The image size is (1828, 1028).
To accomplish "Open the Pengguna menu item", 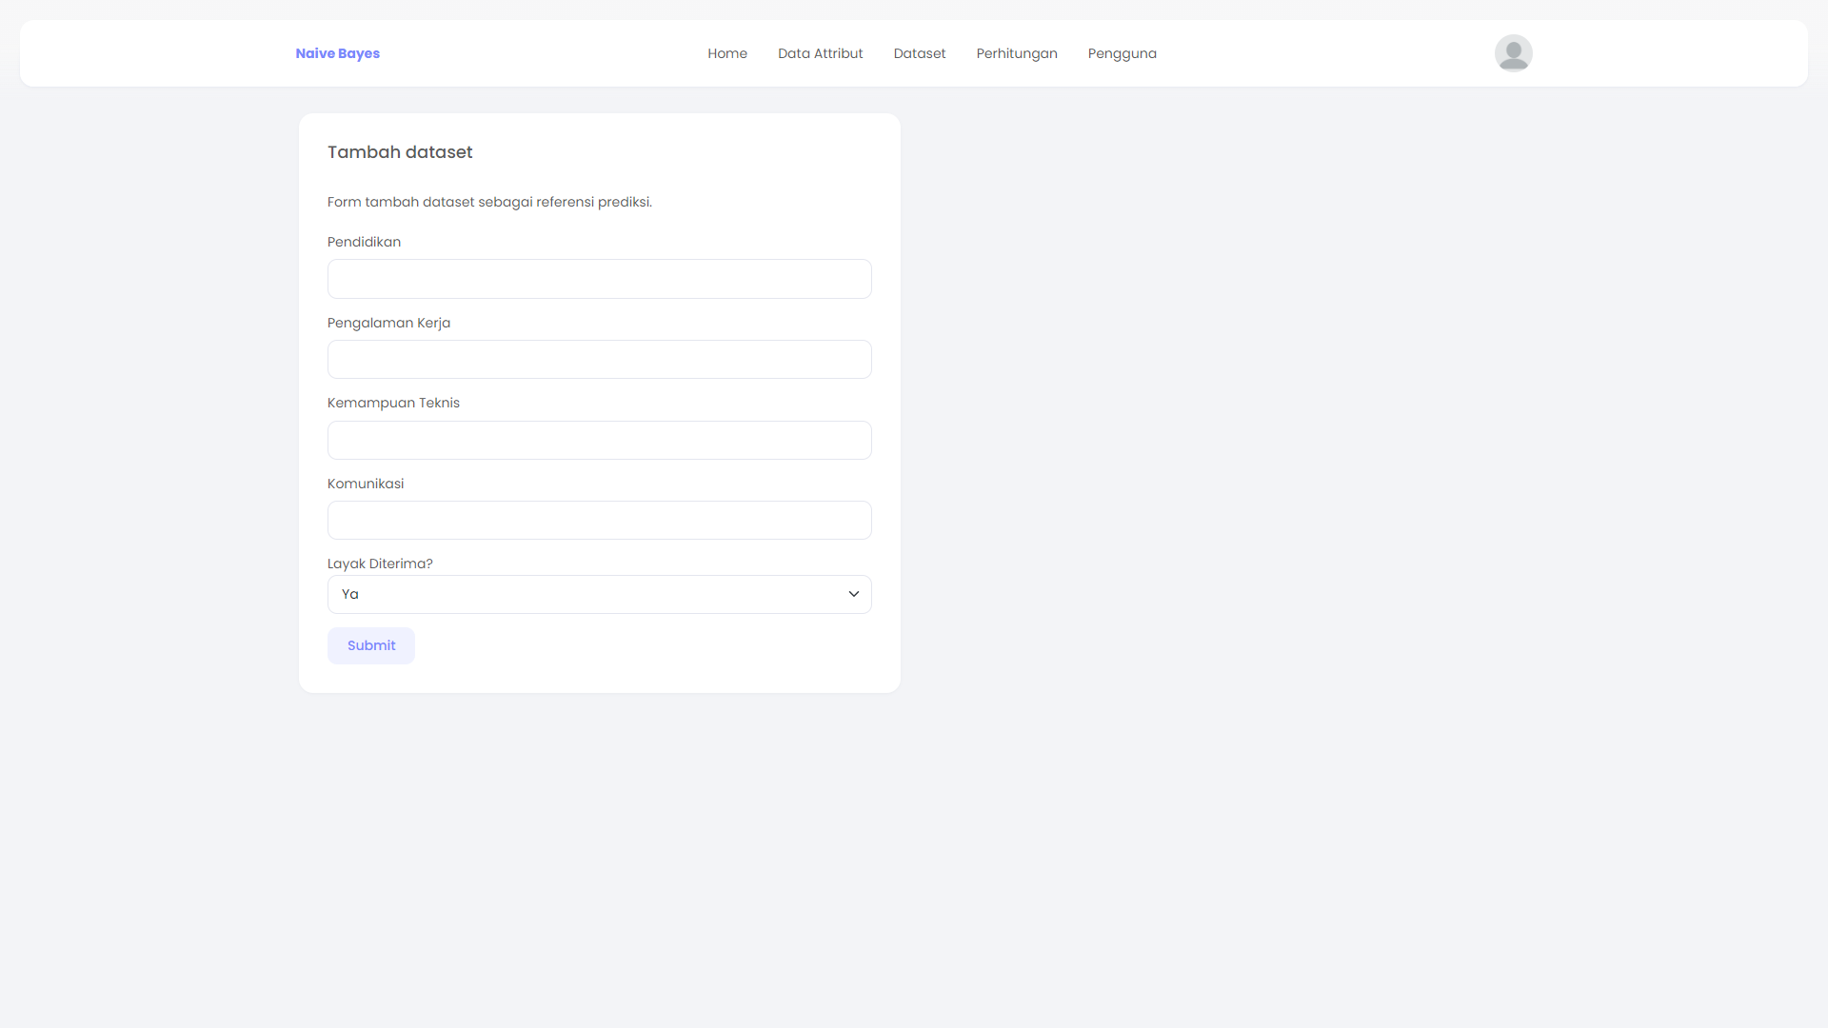I will pos(1122,53).
